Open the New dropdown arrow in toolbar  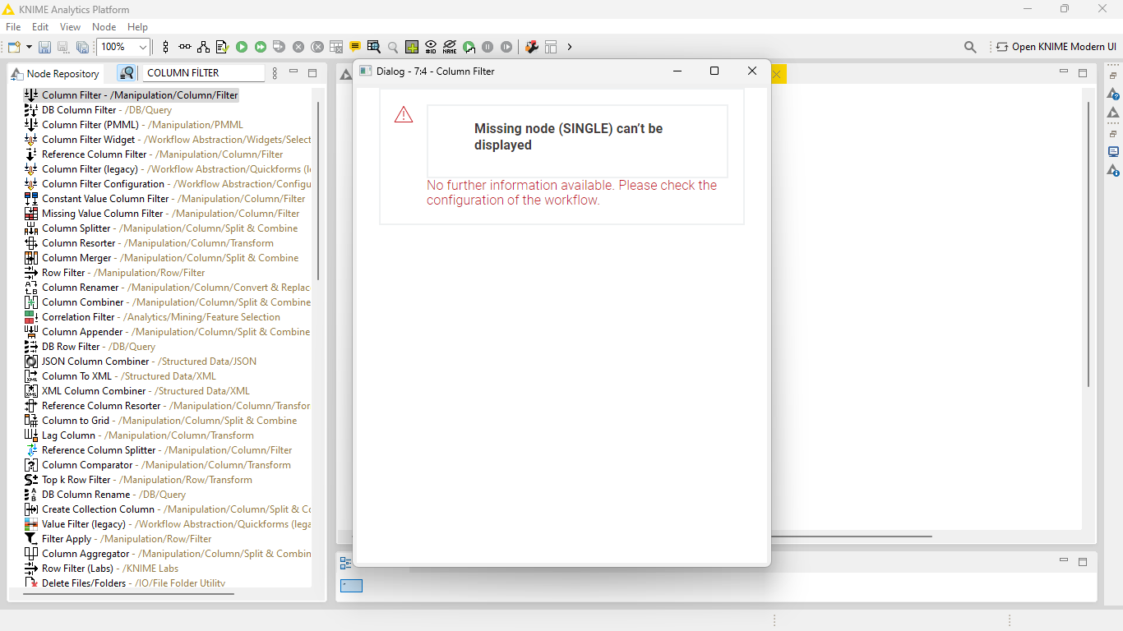pyautogui.click(x=29, y=47)
